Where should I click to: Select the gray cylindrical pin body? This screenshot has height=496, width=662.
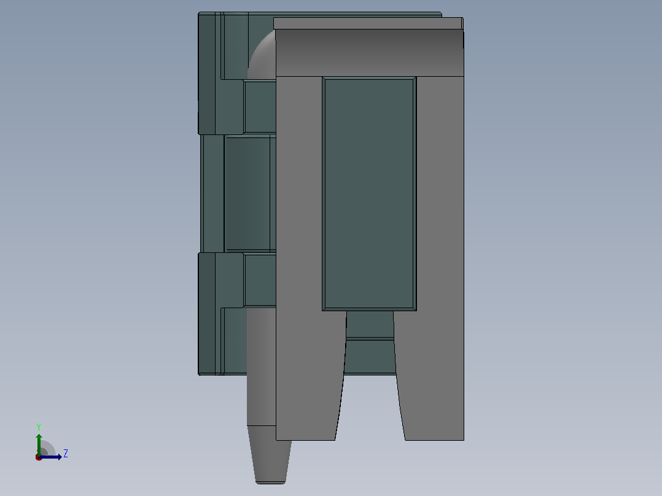click(x=261, y=366)
